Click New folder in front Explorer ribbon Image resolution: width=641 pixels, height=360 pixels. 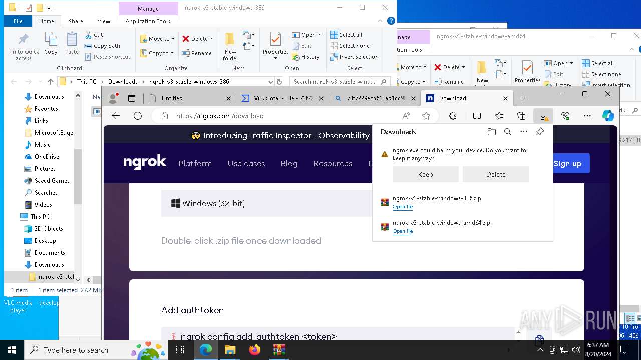[230, 47]
